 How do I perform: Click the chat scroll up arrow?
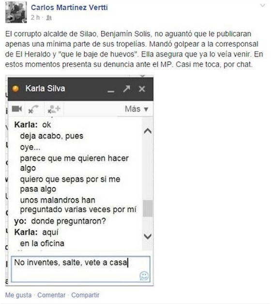coord(148,131)
